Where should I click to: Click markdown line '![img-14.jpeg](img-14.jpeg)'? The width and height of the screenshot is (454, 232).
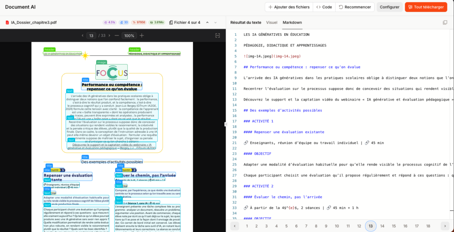pos(272,56)
